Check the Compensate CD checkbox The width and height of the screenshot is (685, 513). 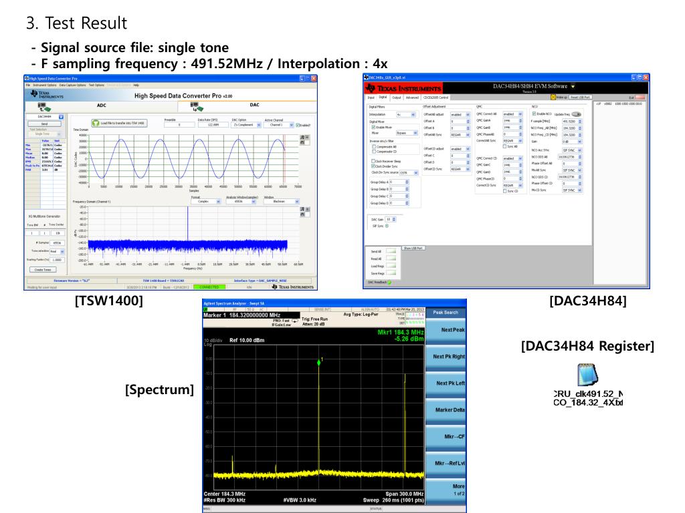coord(373,152)
